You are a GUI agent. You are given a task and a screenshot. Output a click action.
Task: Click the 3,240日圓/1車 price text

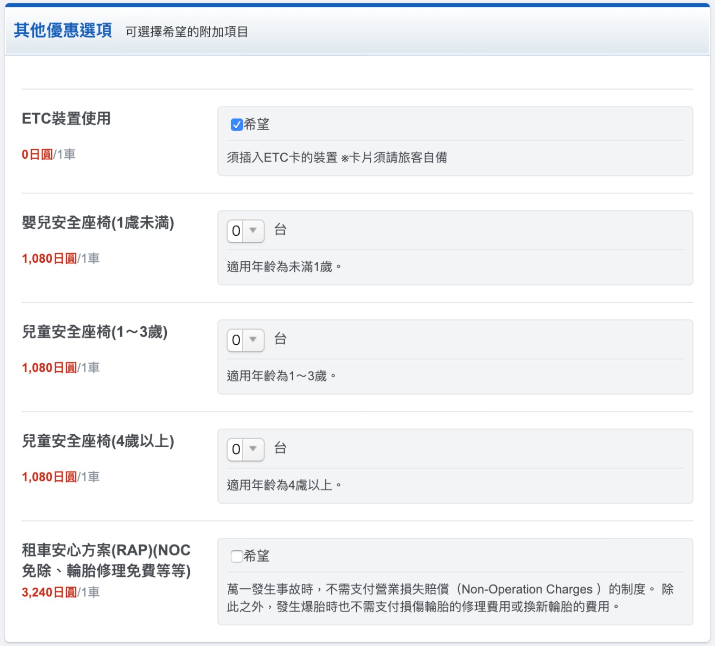coord(61,592)
